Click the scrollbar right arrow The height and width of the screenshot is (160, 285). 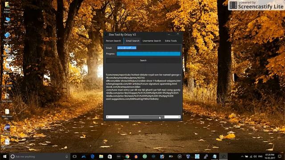point(179,117)
